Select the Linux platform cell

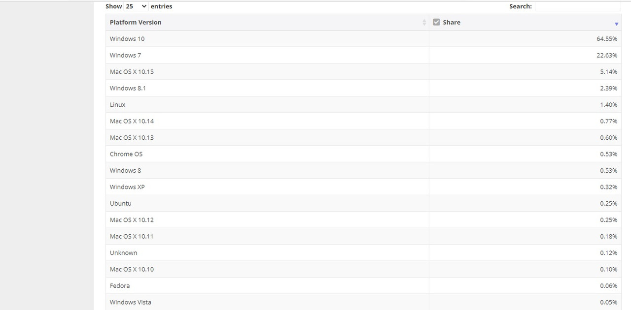267,105
